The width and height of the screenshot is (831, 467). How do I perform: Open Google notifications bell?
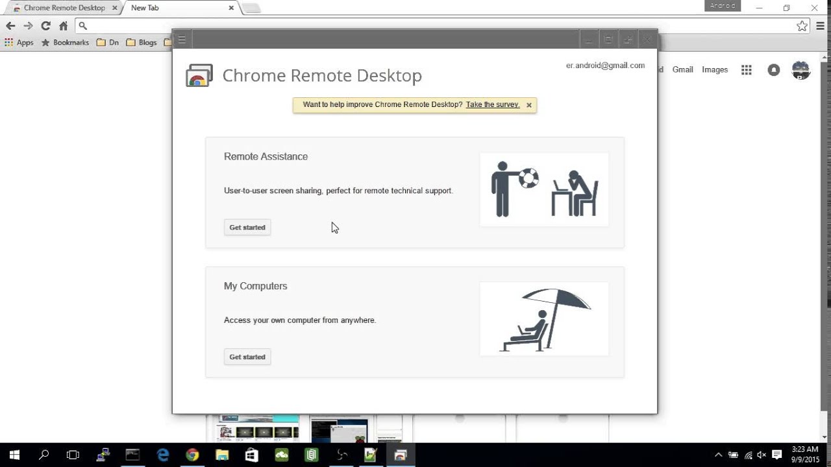pos(774,70)
